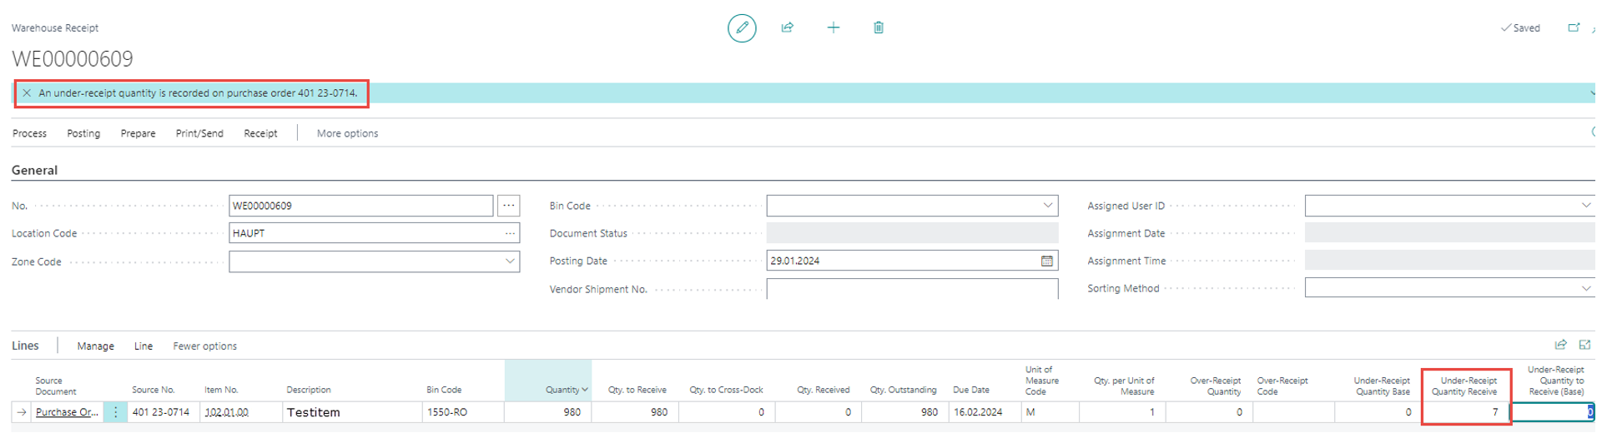The width and height of the screenshot is (1602, 443).
Task: Click Fewer options in Lines section
Action: 204,346
